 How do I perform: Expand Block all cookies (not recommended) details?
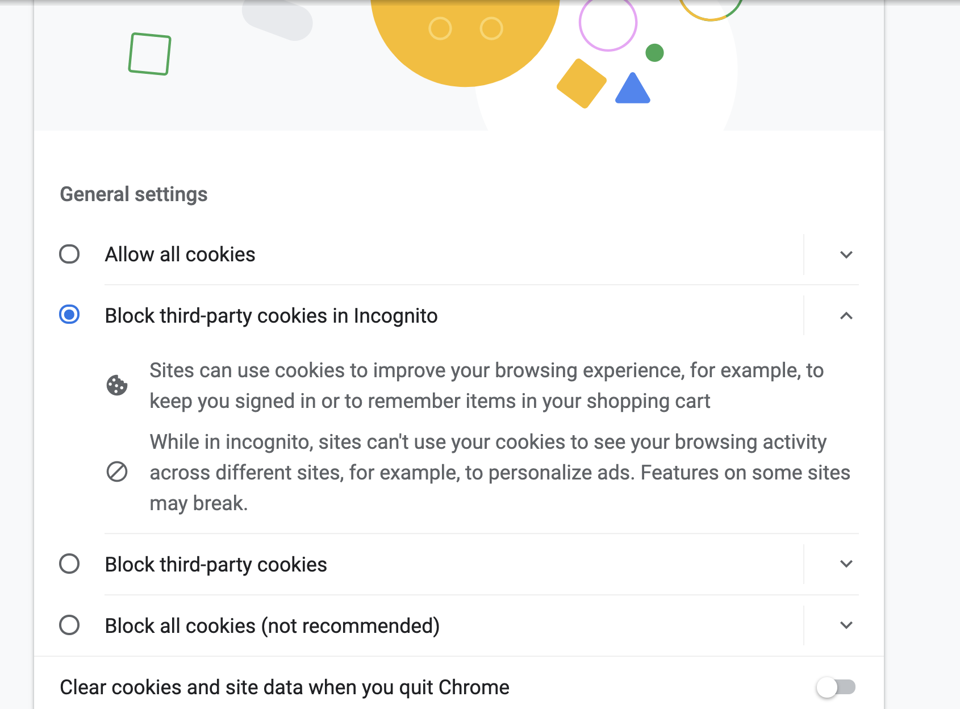846,625
